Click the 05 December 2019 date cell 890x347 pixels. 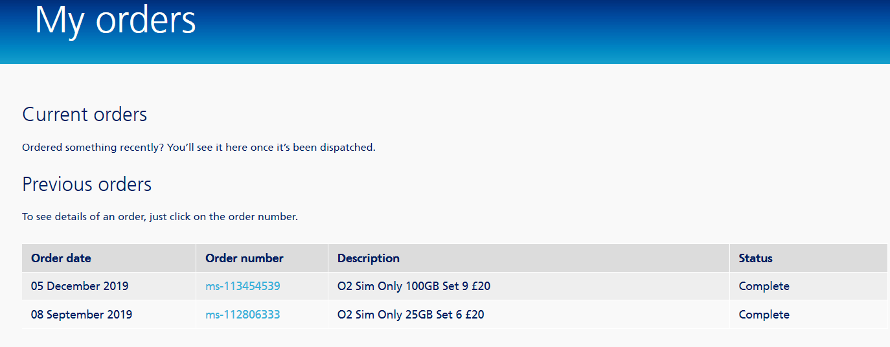[x=80, y=286]
